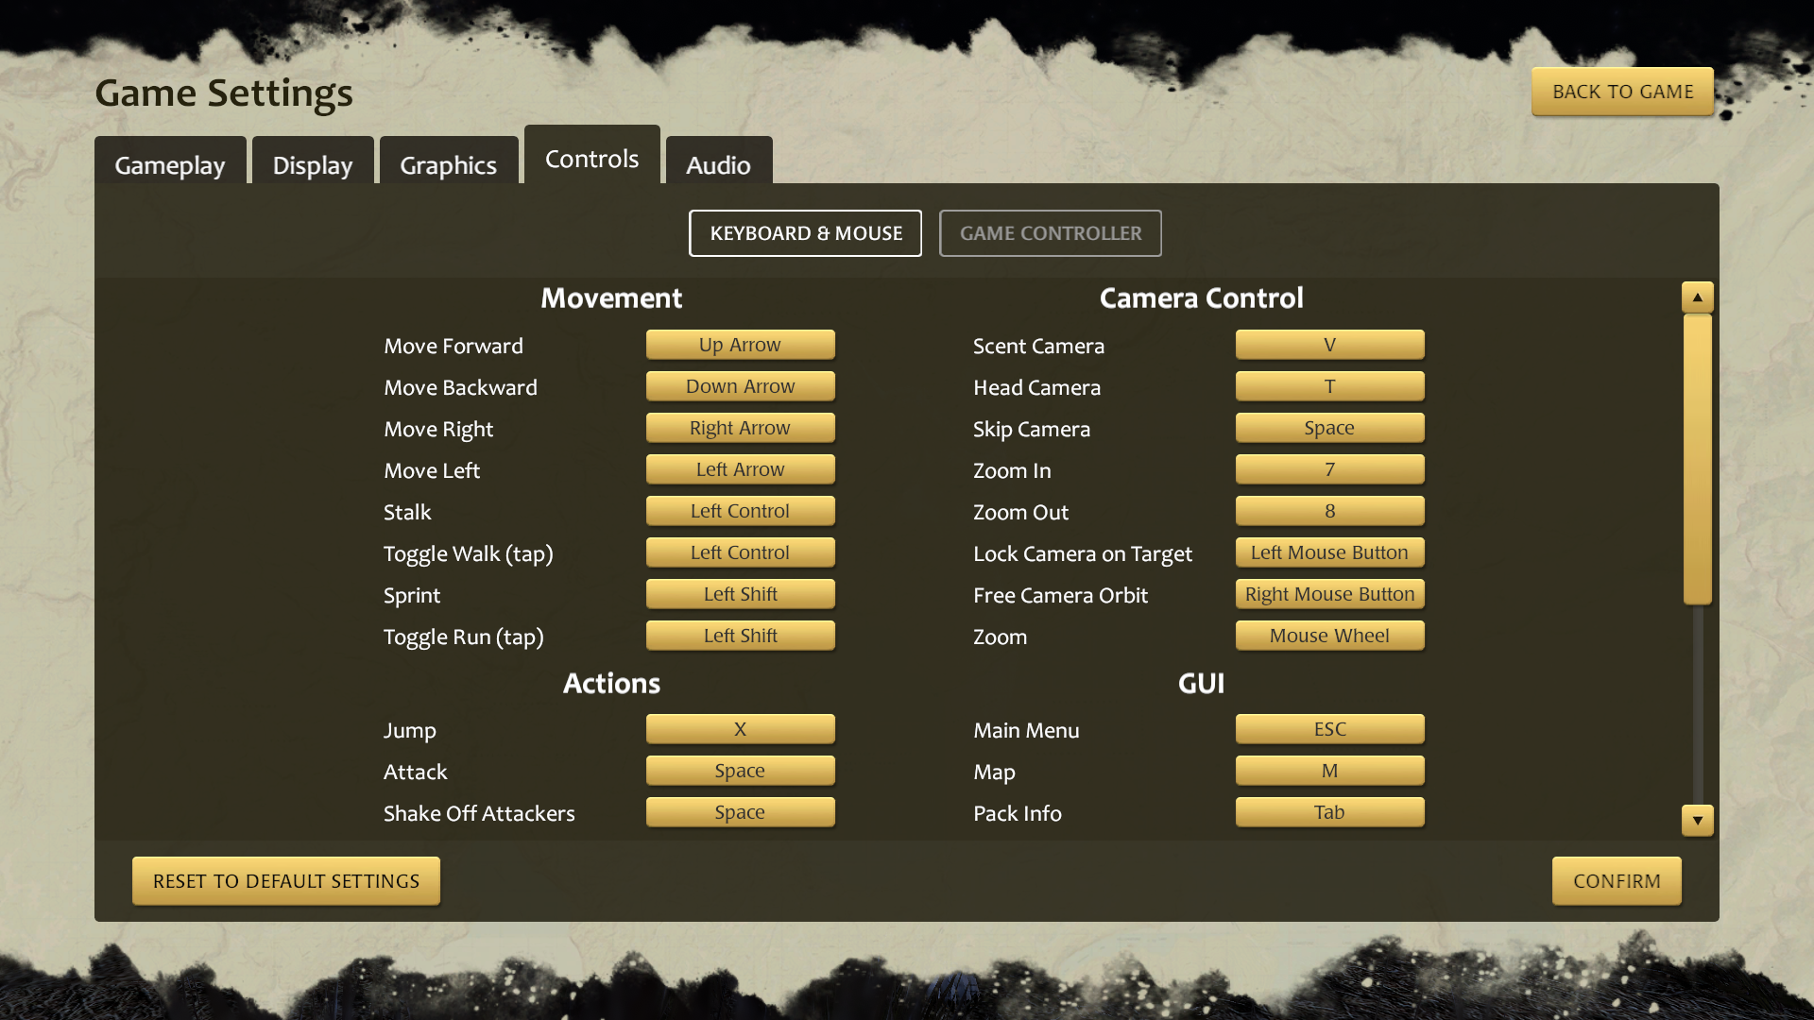
Task: Click Reset to Default Settings
Action: pos(286,881)
